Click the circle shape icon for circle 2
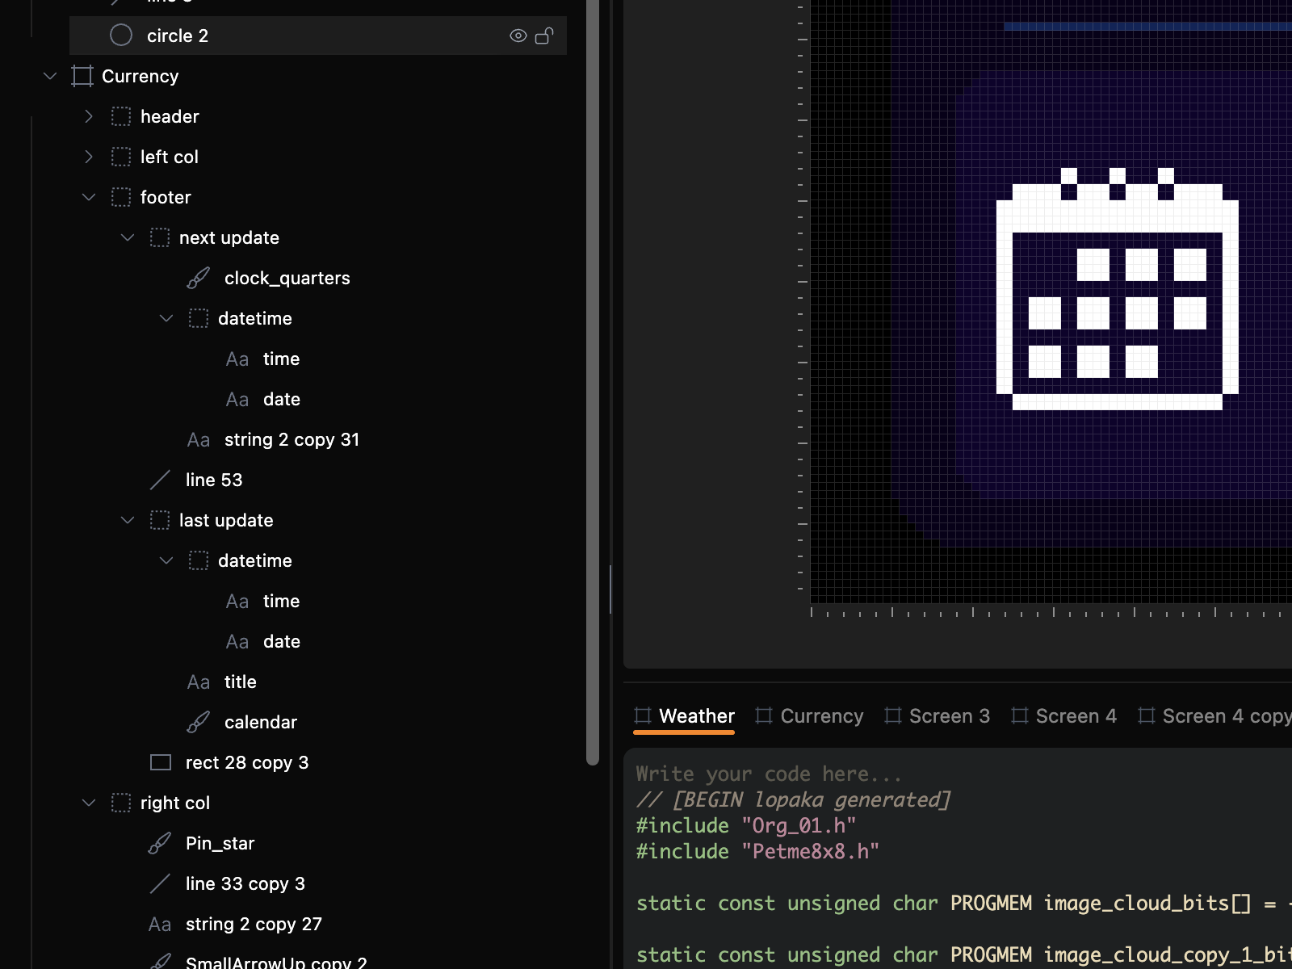This screenshot has width=1292, height=969. click(x=121, y=36)
